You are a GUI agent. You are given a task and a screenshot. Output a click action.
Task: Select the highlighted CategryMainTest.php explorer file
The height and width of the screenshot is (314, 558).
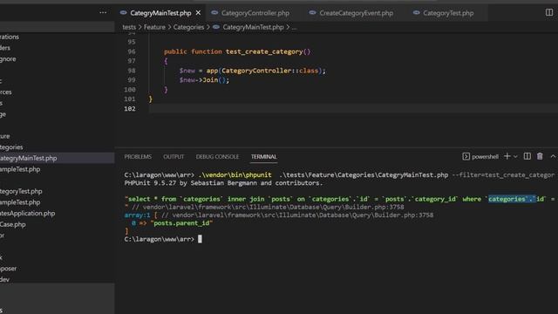click(58, 158)
